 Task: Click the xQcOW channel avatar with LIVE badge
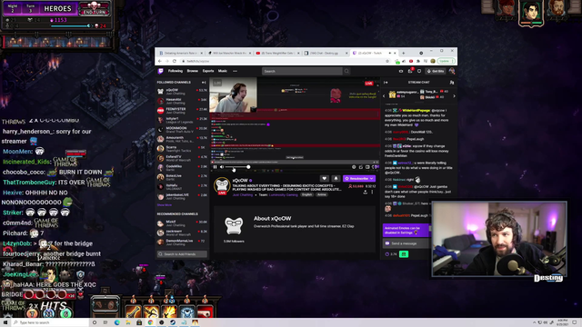(x=222, y=185)
